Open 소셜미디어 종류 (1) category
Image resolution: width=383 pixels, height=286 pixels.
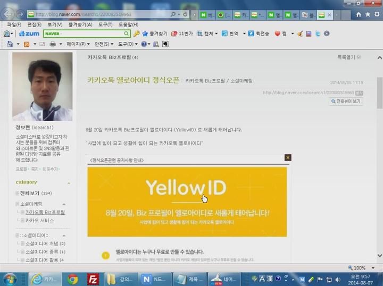45,251
